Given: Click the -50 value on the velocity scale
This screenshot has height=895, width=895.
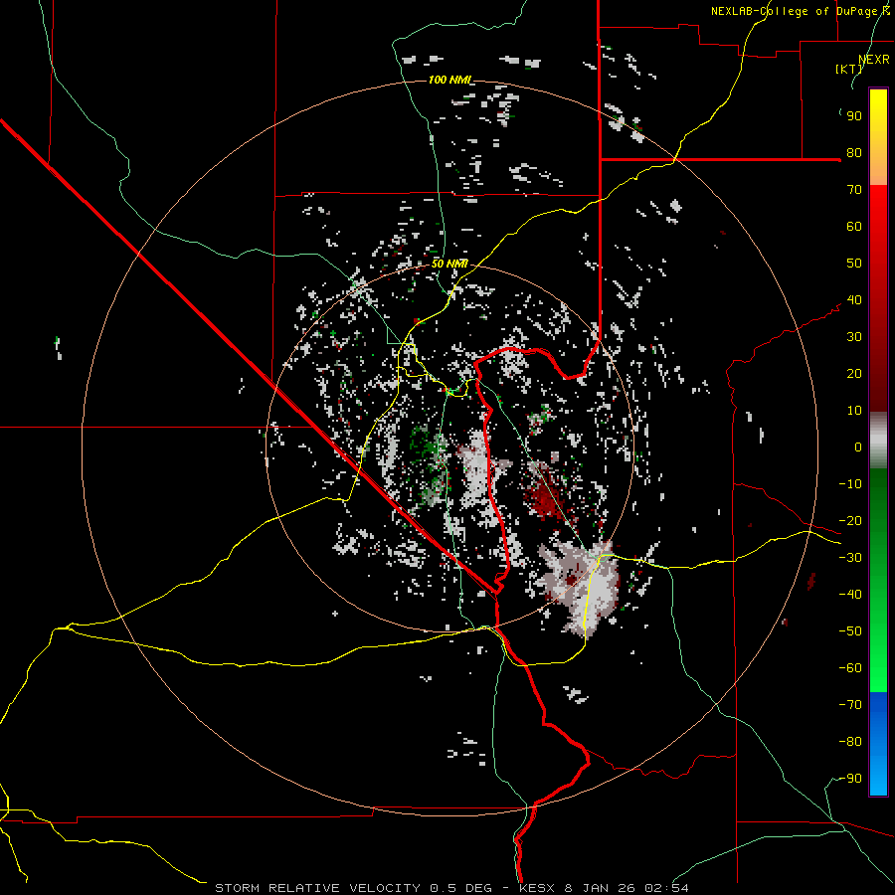Looking at the screenshot, I should pos(850,631).
